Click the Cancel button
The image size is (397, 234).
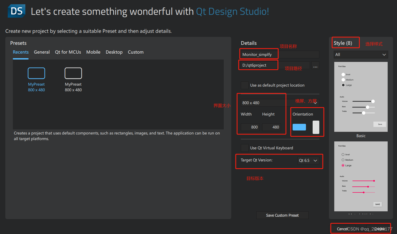[x=342, y=229]
